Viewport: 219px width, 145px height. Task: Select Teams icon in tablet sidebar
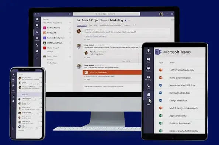tap(148, 69)
